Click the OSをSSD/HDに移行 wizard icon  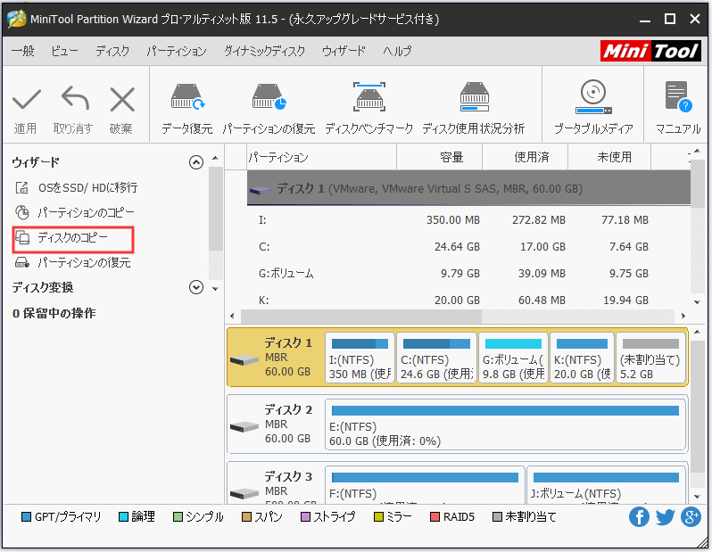(x=21, y=187)
